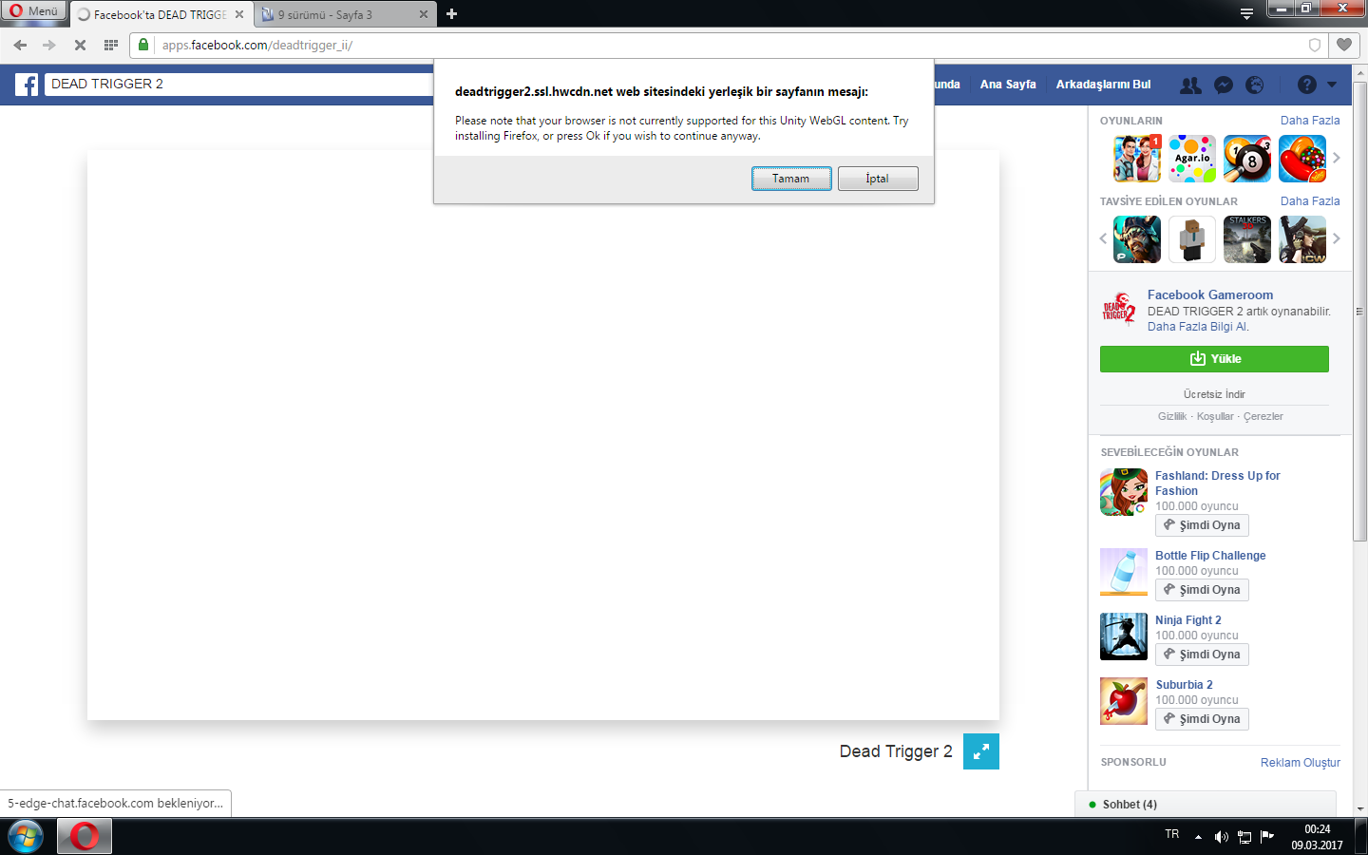This screenshot has height=855, width=1368.
Task: Stop loading the page
Action: tap(80, 45)
